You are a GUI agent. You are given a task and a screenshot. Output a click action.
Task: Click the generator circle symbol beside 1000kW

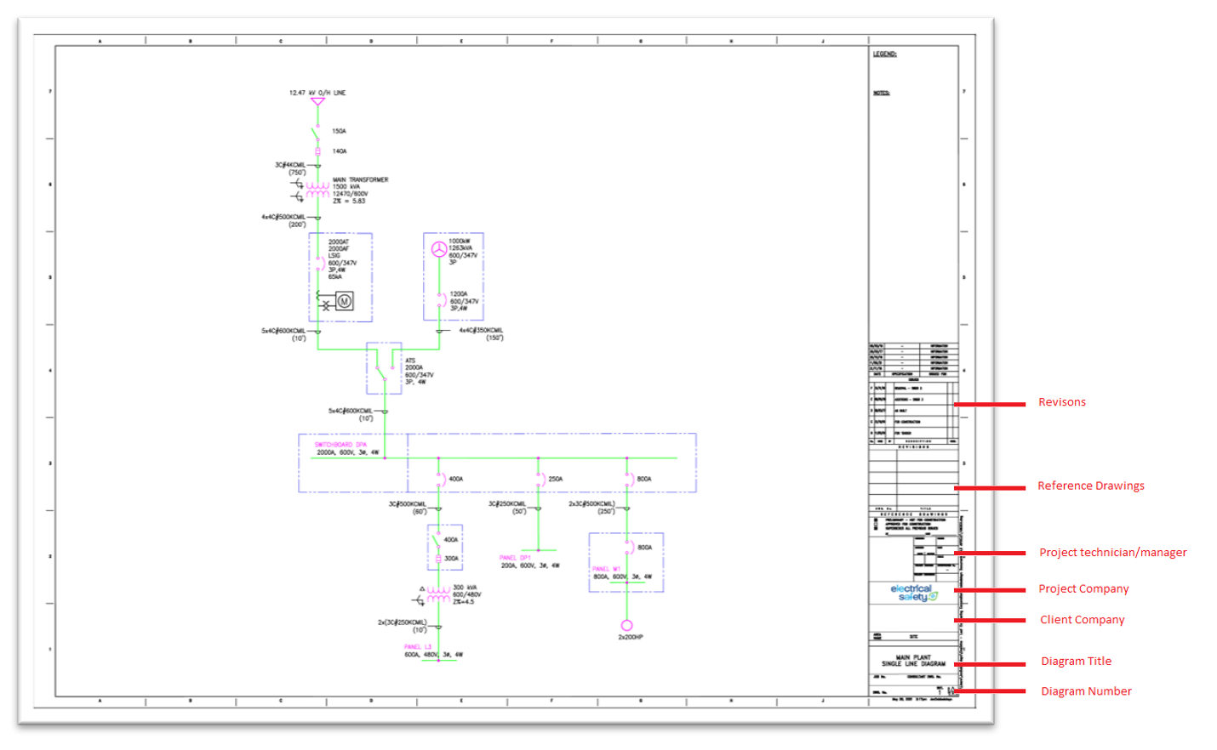coord(438,249)
